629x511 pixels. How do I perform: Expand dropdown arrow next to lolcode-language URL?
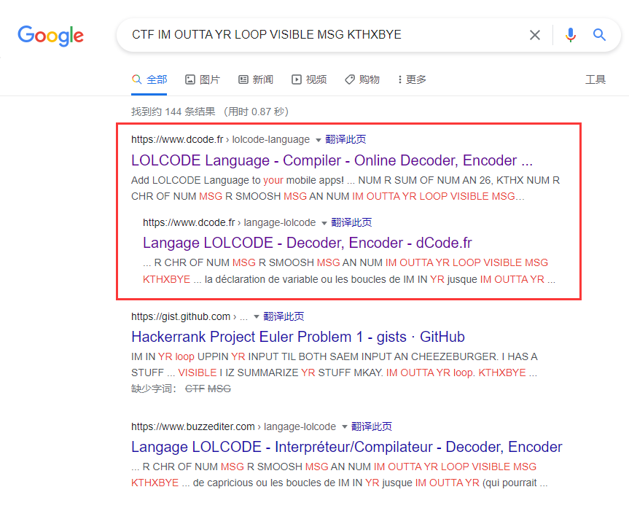[318, 140]
